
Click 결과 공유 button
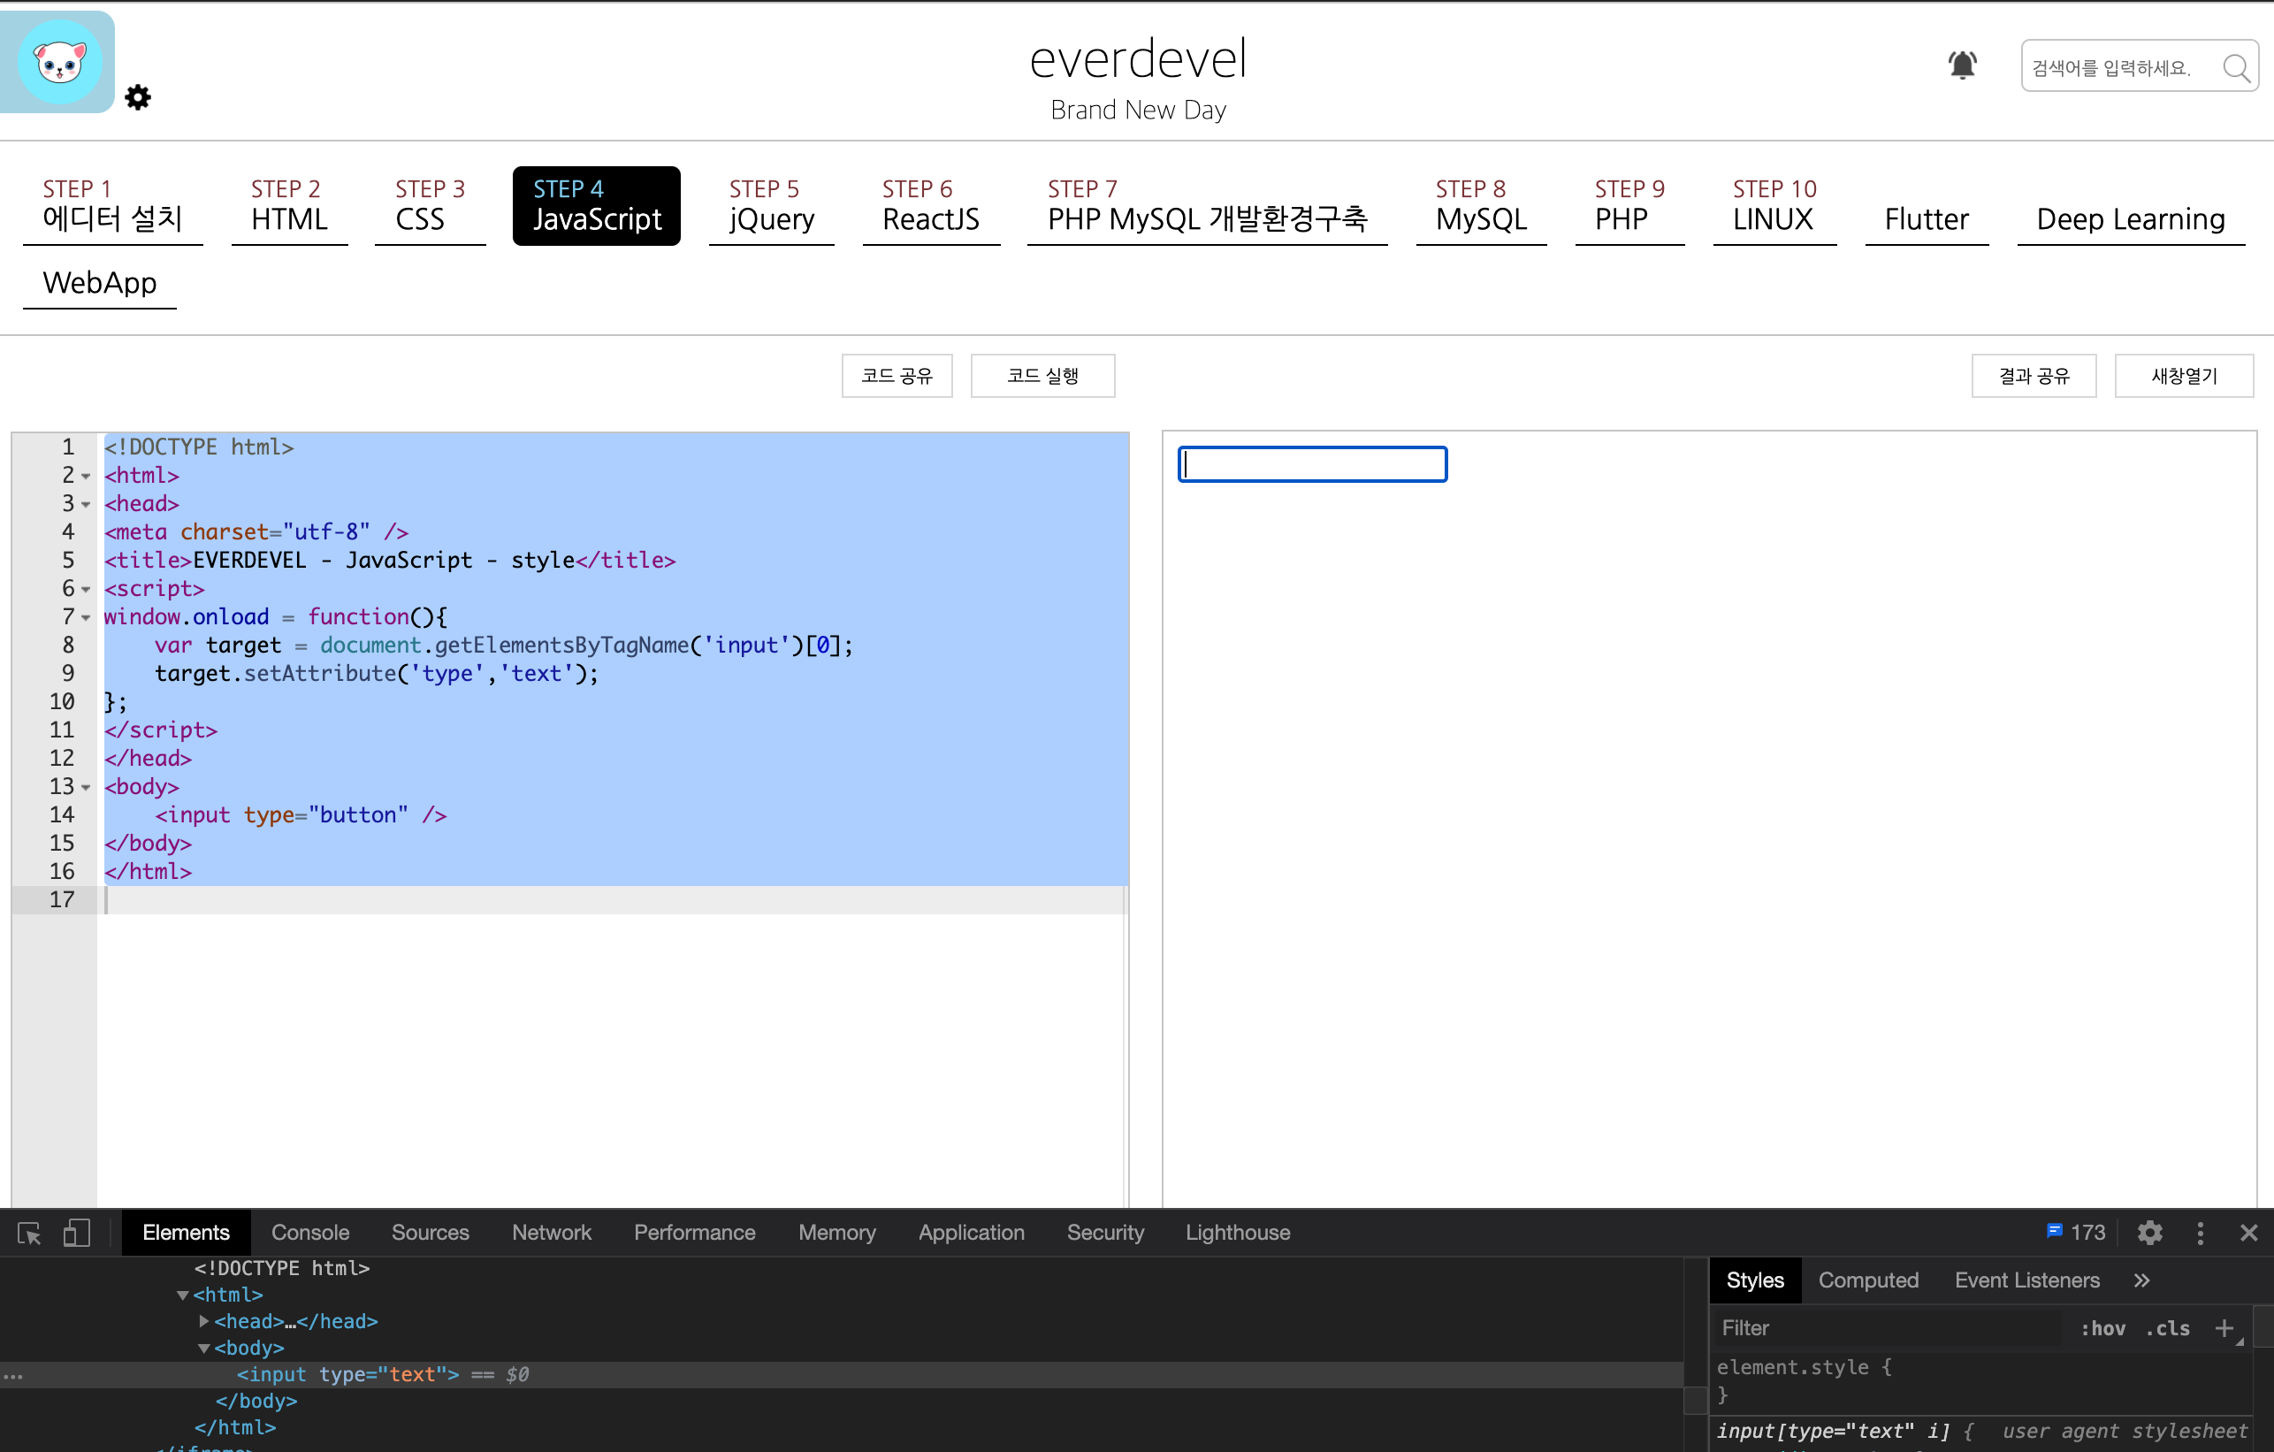point(2034,376)
